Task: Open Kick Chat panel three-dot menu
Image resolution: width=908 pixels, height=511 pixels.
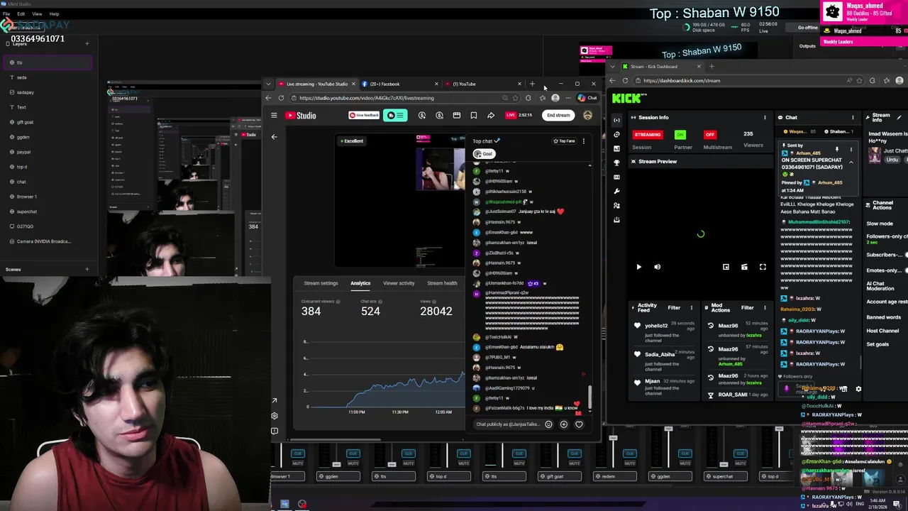Action: point(853,117)
